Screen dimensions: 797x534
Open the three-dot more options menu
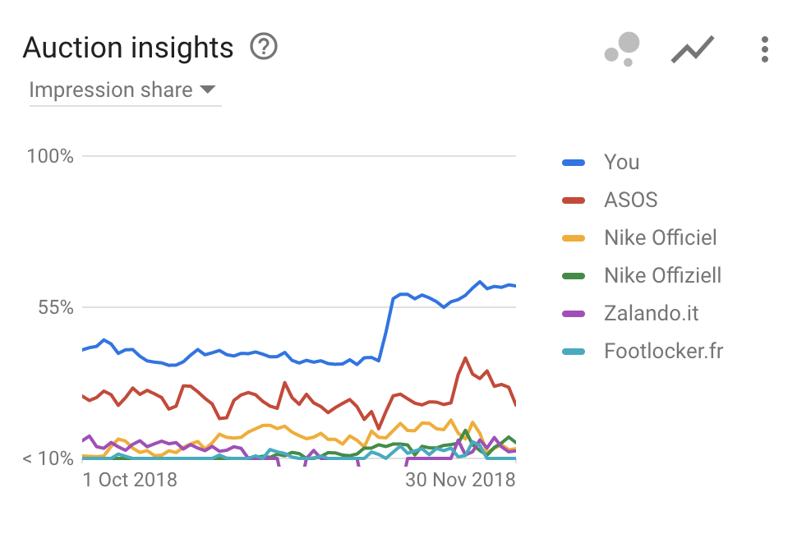[x=764, y=49]
